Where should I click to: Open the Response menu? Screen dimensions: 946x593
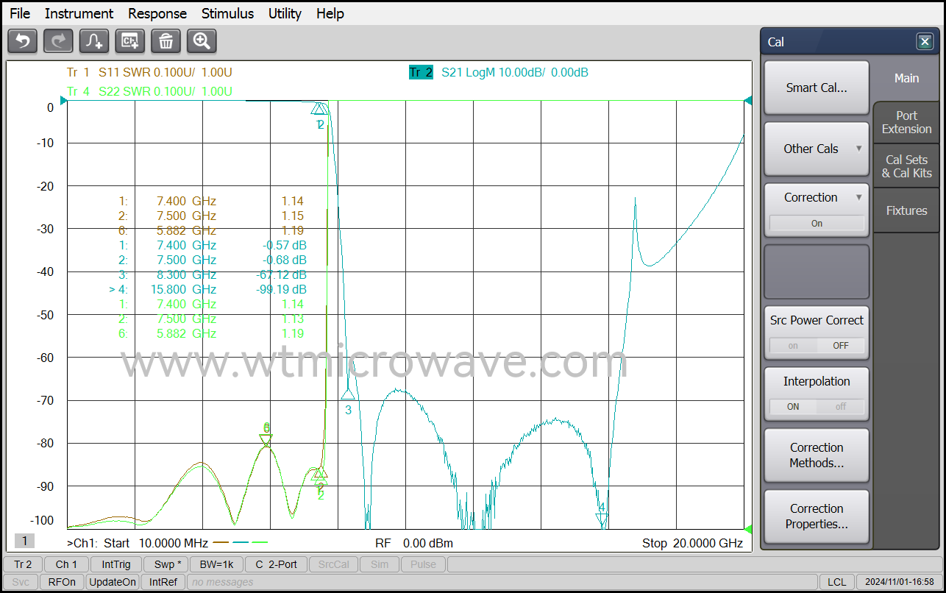coord(157,13)
